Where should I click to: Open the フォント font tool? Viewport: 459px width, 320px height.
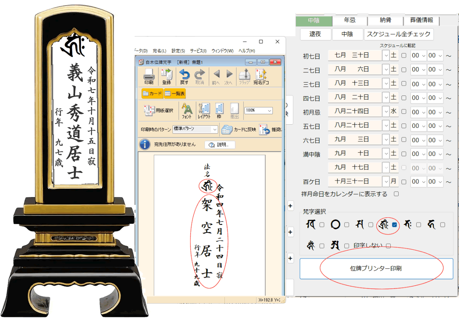tap(187, 110)
